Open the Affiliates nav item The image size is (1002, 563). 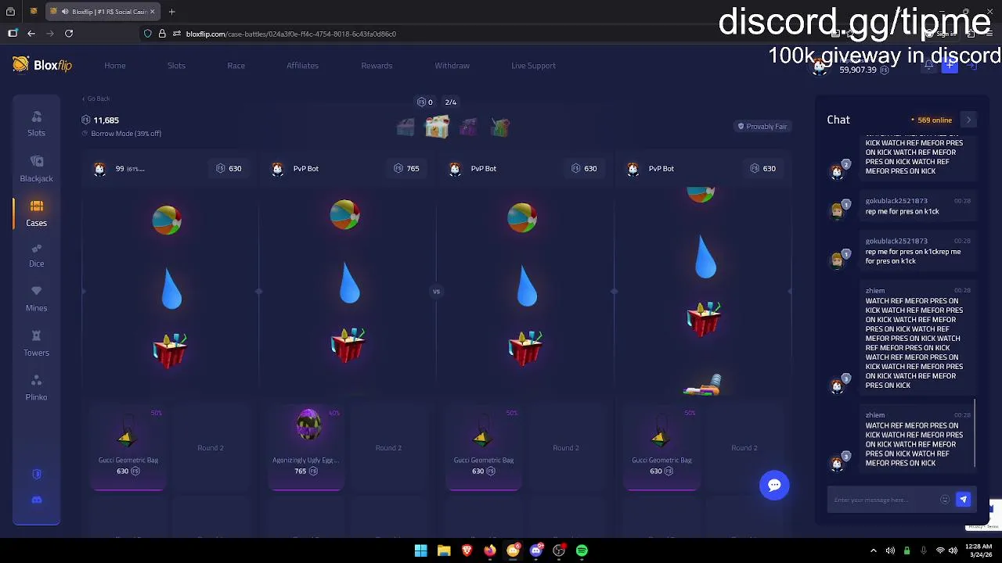(302, 66)
